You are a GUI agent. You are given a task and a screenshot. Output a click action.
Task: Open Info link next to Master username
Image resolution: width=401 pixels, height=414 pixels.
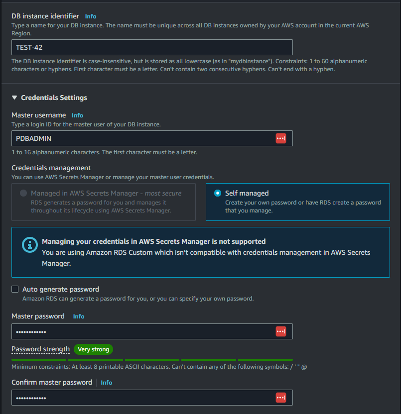tap(77, 115)
